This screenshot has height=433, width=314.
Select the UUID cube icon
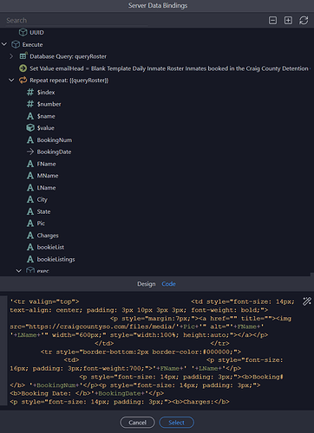pos(23,32)
